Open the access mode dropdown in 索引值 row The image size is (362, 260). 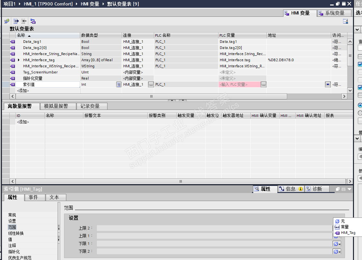tap(328, 84)
